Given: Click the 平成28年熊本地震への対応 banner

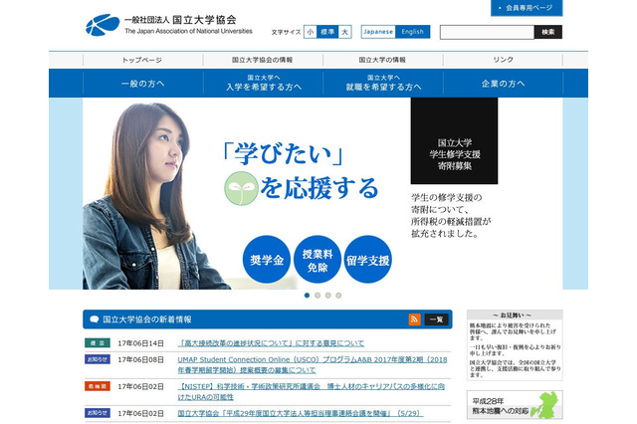Looking at the screenshot, I should pyautogui.click(x=515, y=405).
